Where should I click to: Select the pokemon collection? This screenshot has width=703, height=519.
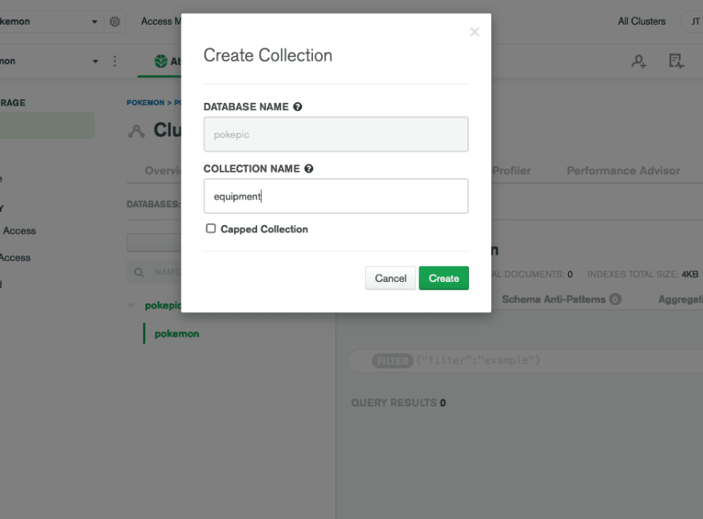[x=177, y=334]
